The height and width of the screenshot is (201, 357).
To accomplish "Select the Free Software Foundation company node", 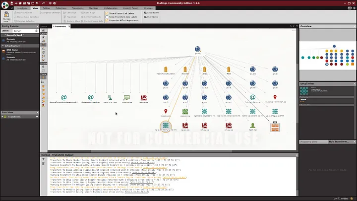I will click(x=166, y=69).
